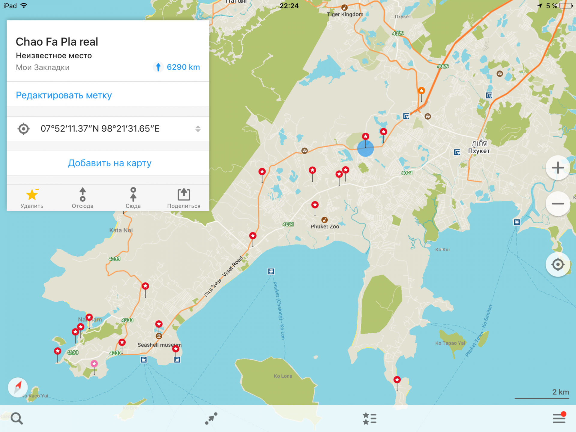The height and width of the screenshot is (432, 576).
Task: Tap the Phuket Zoo map marker
Action: pos(324,220)
